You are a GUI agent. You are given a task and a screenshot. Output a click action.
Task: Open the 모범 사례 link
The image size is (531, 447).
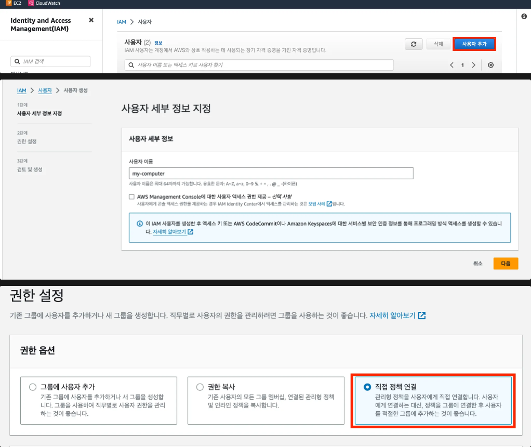[x=316, y=204]
